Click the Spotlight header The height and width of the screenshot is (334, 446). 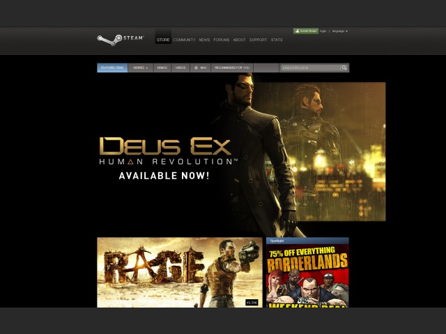pyautogui.click(x=307, y=241)
